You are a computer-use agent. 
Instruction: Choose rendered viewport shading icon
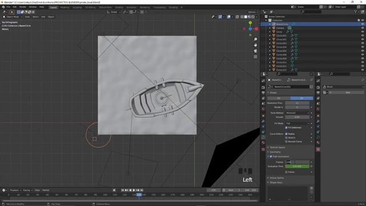(253, 17)
